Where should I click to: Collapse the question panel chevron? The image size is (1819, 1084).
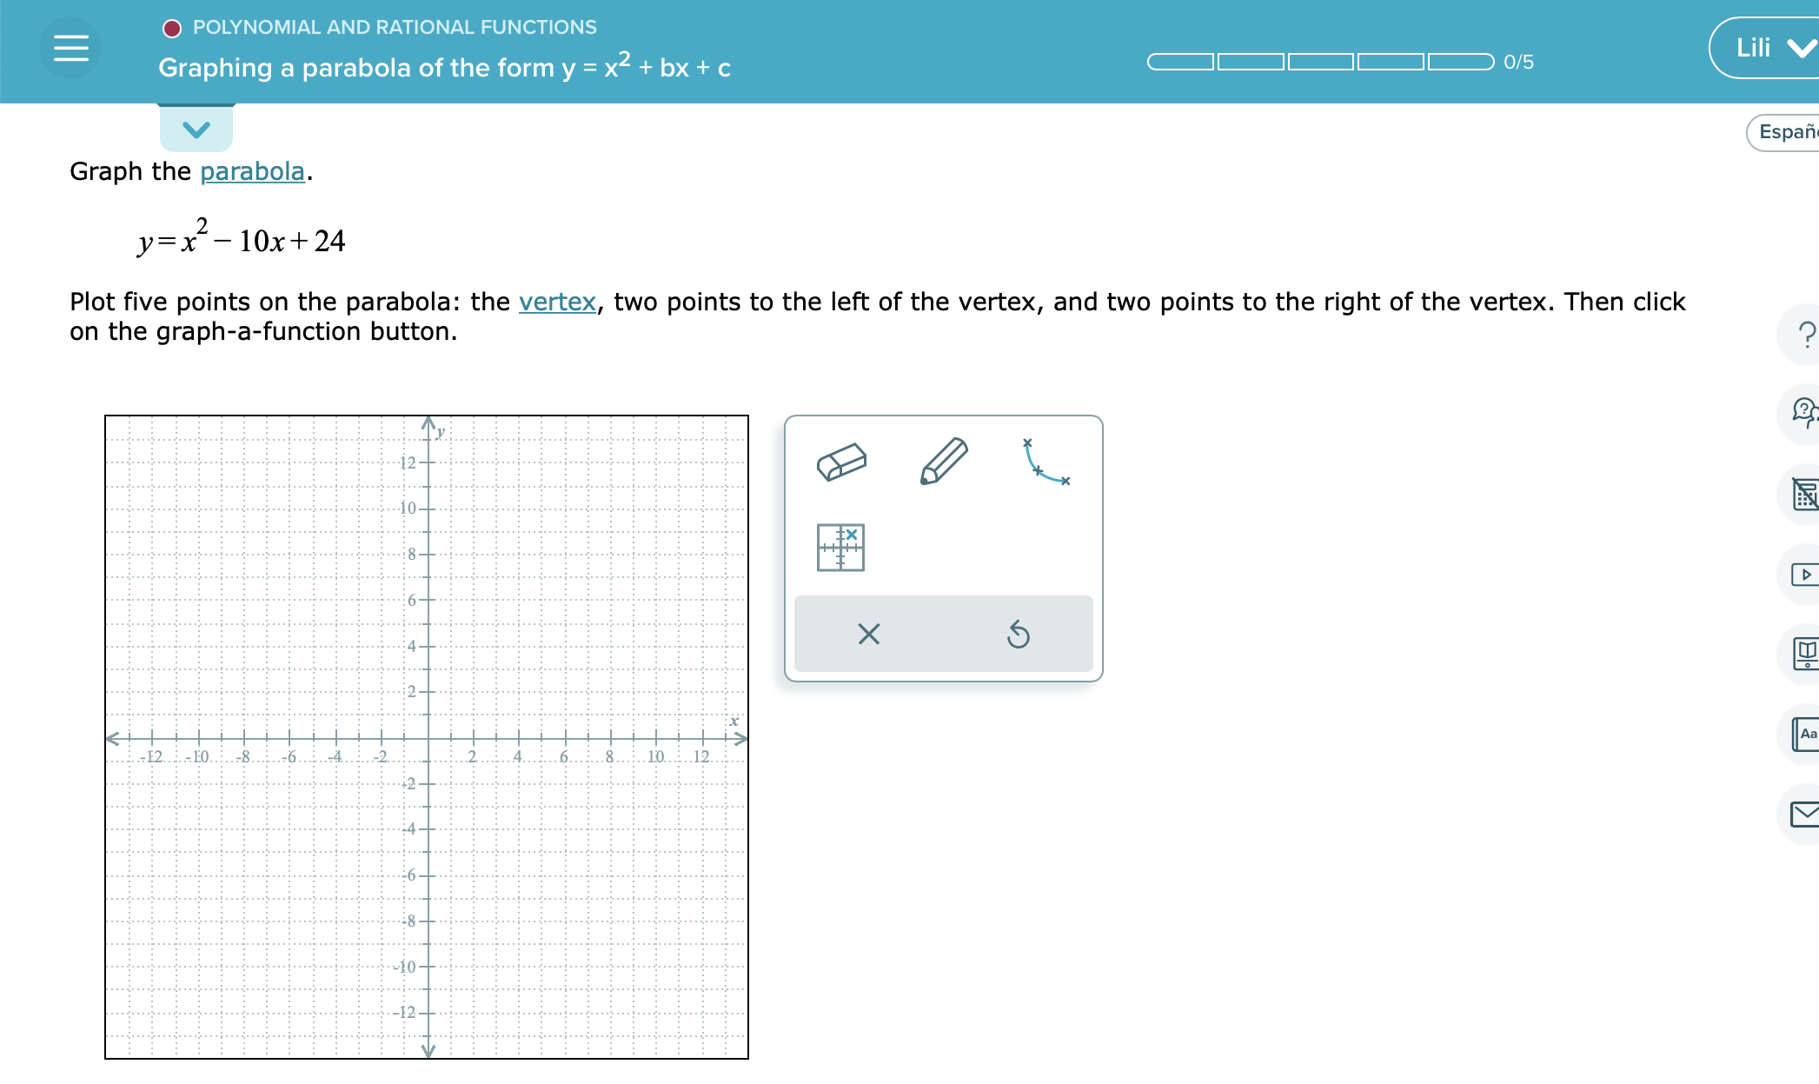[196, 130]
